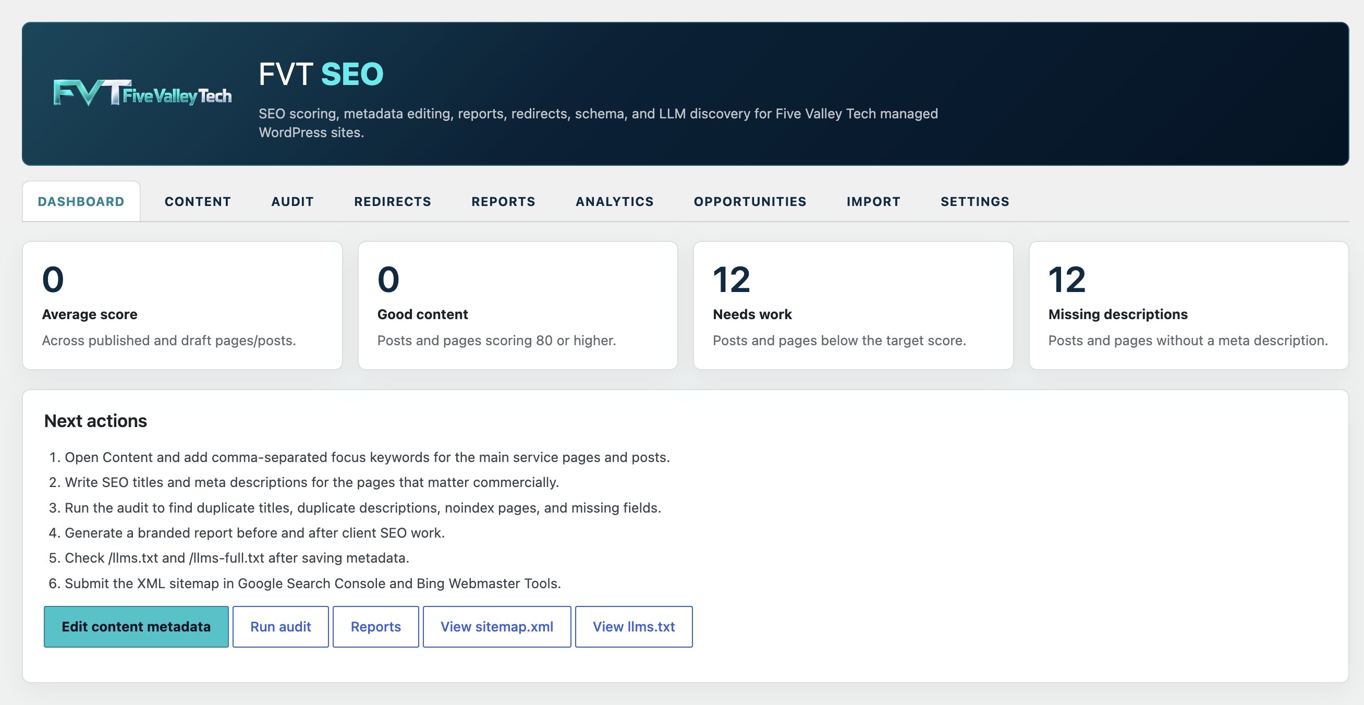Image resolution: width=1364 pixels, height=705 pixels.
Task: Go to the Redirects tab
Action: [x=393, y=201]
